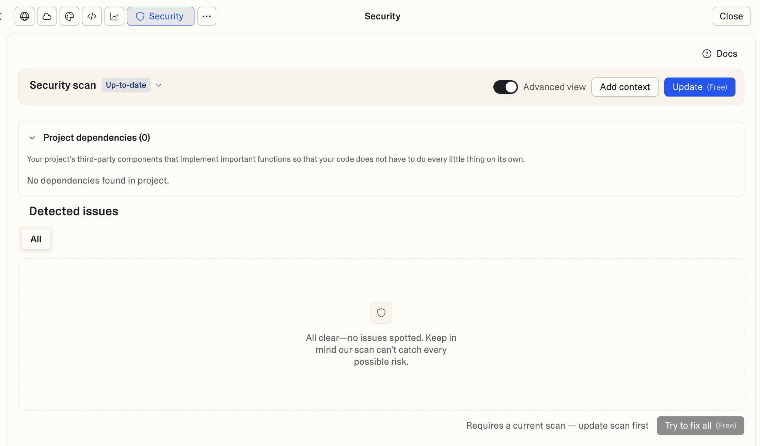Close the Security panel
Viewport: 760px width, 446px height.
coord(731,16)
